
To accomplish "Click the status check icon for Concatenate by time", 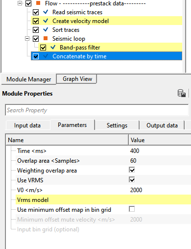I will coord(46,56).
